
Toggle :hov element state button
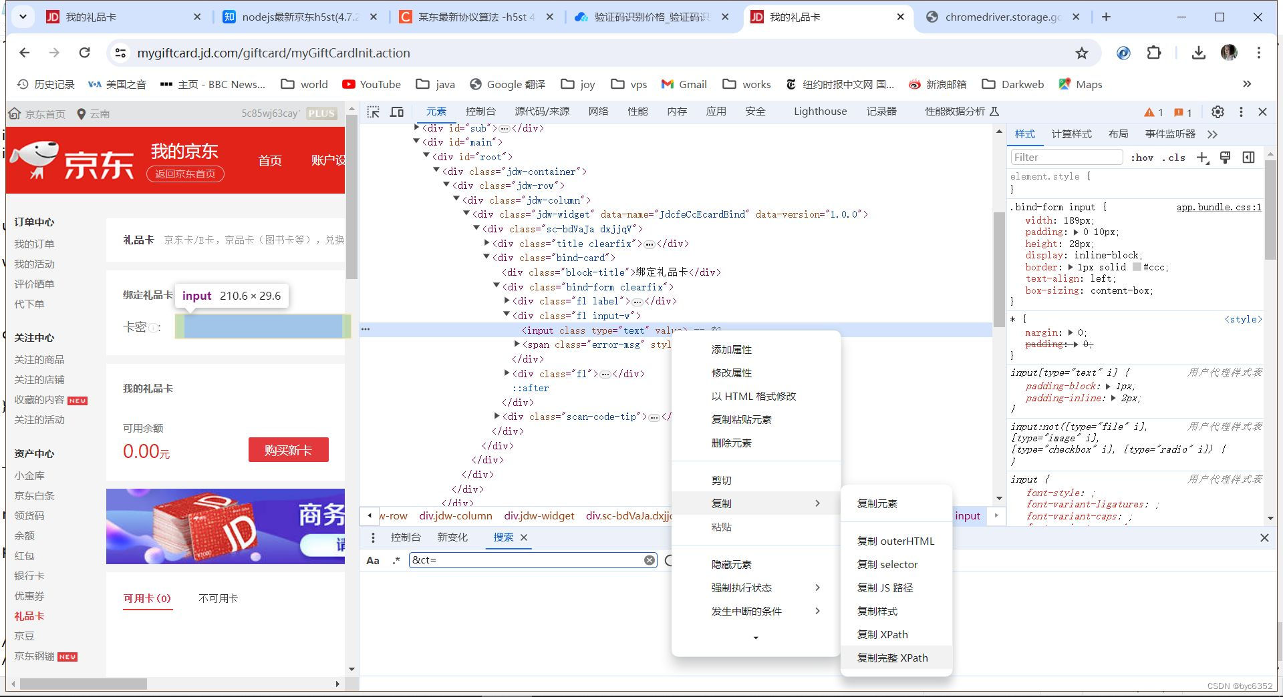1142,158
